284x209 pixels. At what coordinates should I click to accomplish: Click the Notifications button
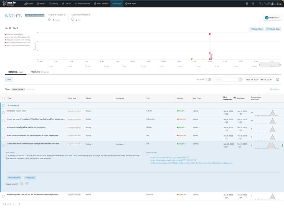272,17
